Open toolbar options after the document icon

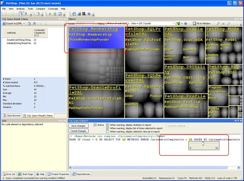pyautogui.click(x=42, y=14)
